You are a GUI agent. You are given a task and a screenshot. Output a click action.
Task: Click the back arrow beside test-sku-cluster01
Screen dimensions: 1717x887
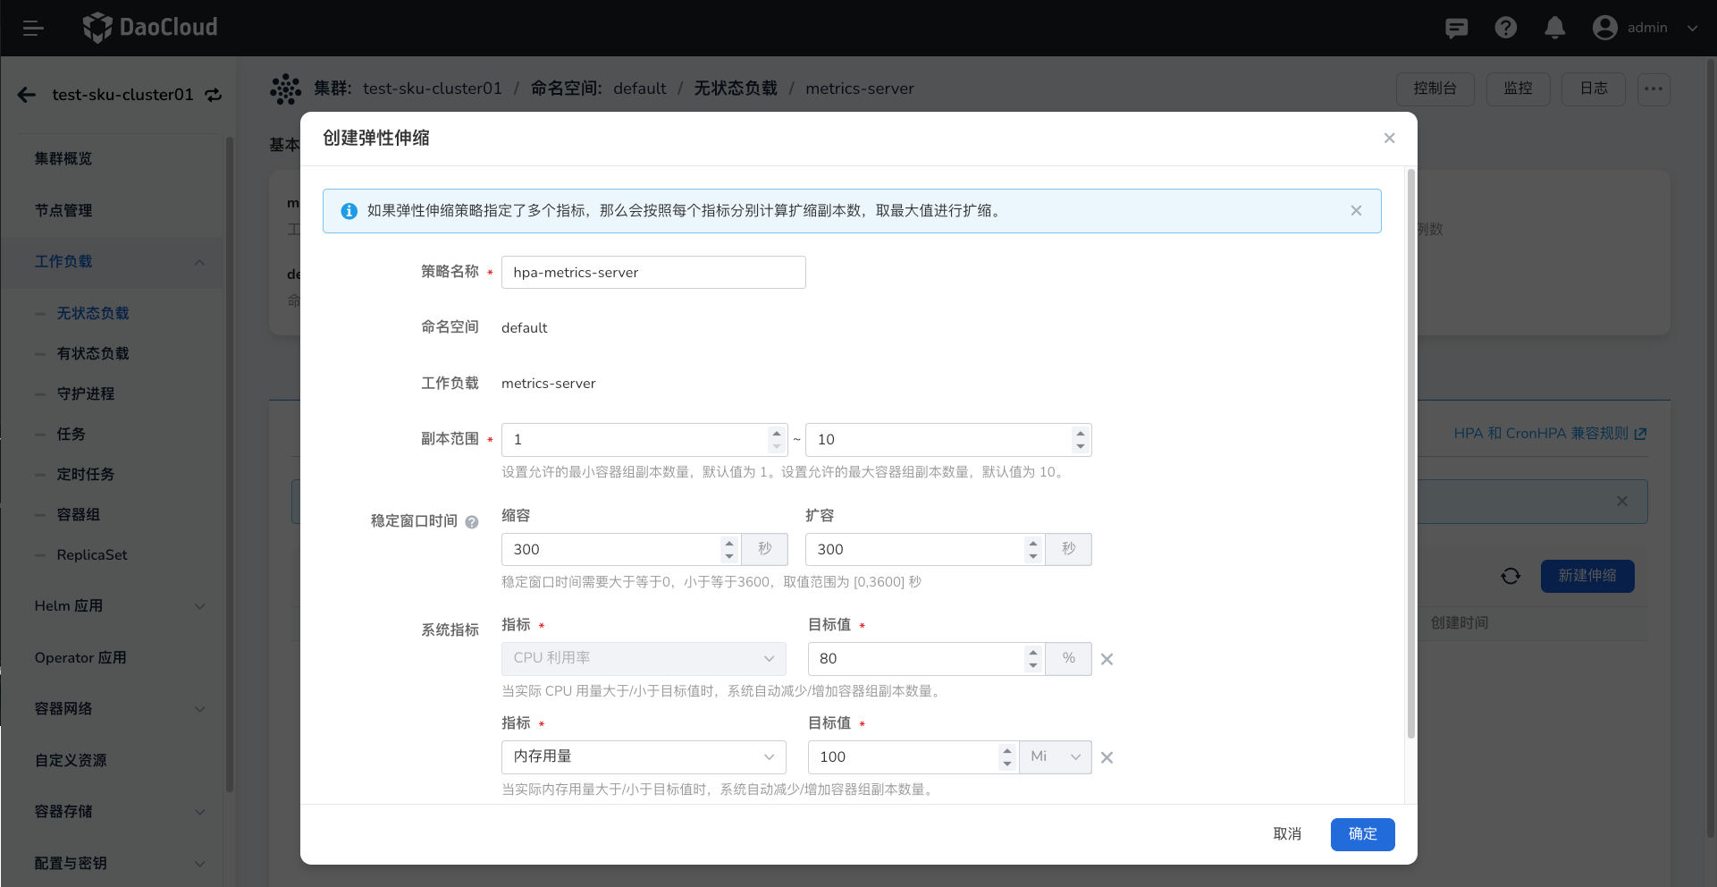click(25, 95)
